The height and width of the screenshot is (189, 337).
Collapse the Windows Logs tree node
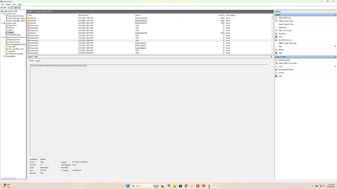2,23
